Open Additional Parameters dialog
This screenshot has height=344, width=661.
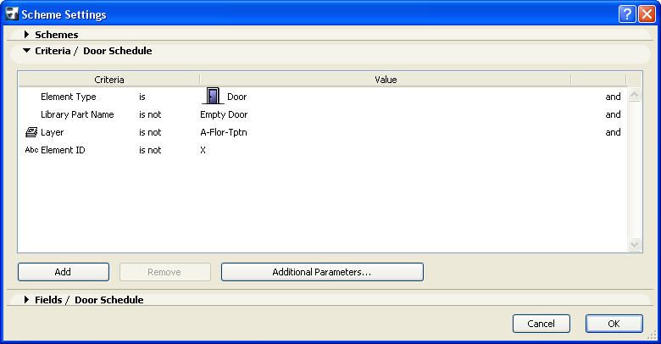coord(322,272)
